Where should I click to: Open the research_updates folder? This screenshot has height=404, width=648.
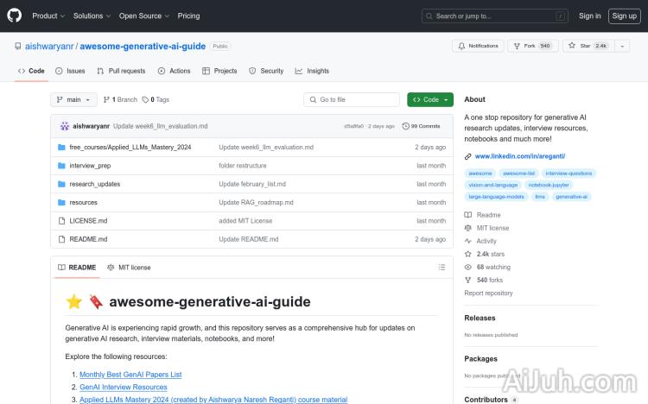95,184
